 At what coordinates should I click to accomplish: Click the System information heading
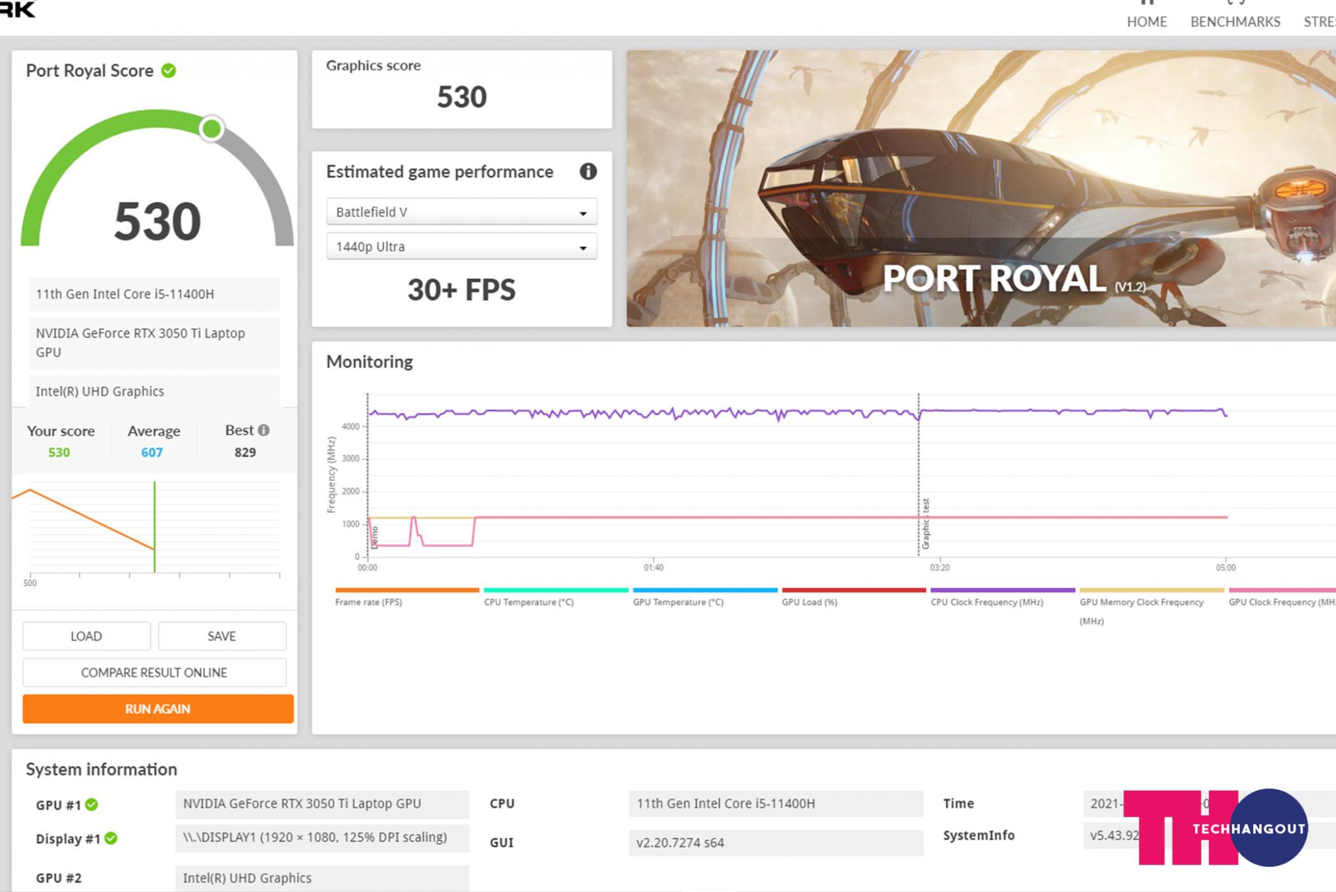pos(102,769)
